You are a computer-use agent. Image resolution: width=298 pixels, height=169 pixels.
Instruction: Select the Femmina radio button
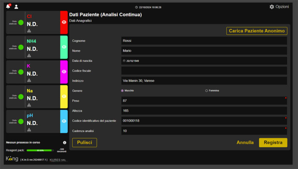click(x=206, y=91)
